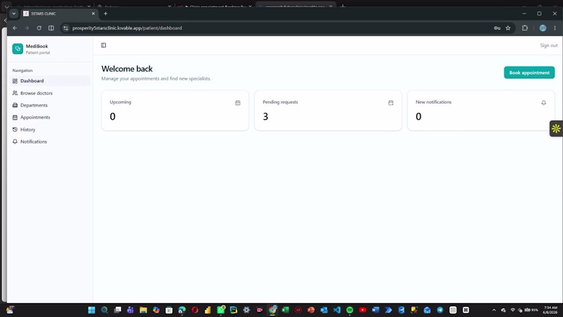Click the bell icon on New notifications card
Viewport: 563px width, 317px height.
tap(544, 103)
